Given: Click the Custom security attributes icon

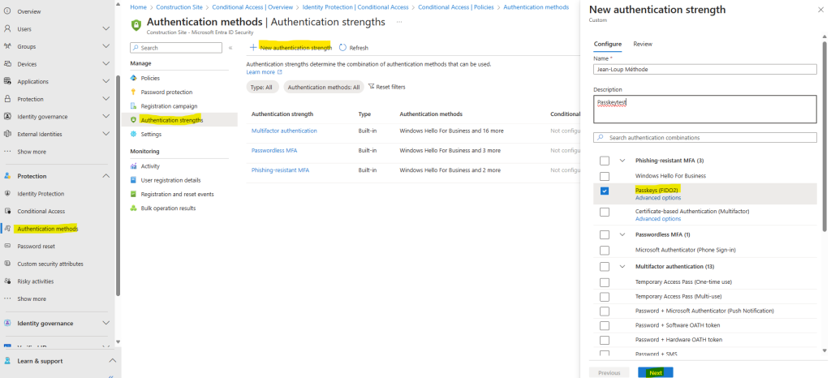Looking at the screenshot, I should pyautogui.click(x=7, y=264).
